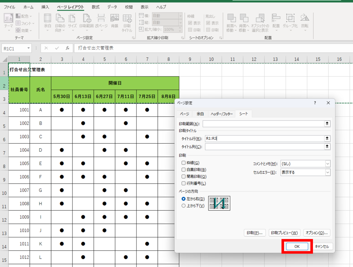Click the タイトル列(C) input field
353x267 pixels.
[x=264, y=147]
